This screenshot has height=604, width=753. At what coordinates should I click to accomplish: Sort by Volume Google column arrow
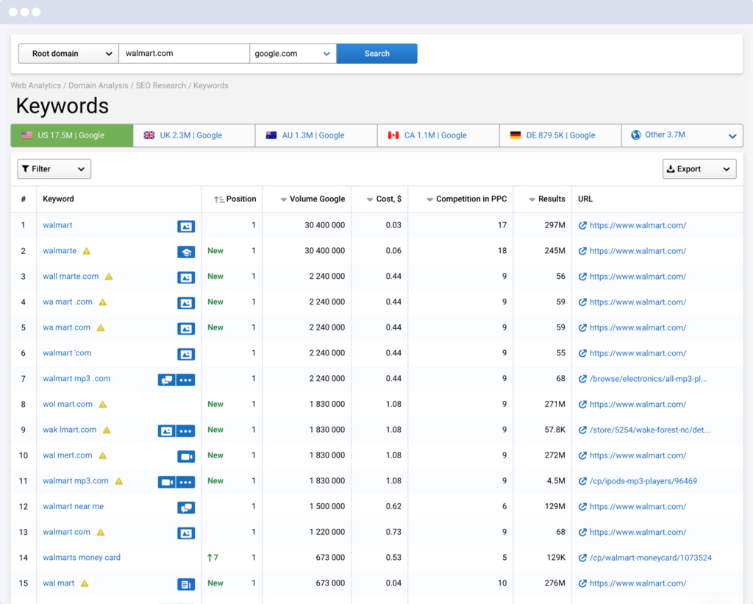click(x=284, y=199)
